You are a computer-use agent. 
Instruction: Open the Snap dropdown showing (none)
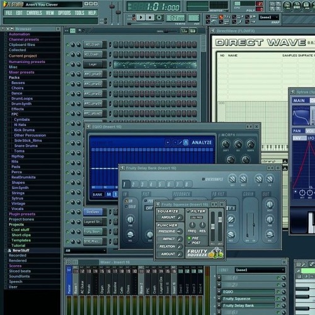(270, 17)
